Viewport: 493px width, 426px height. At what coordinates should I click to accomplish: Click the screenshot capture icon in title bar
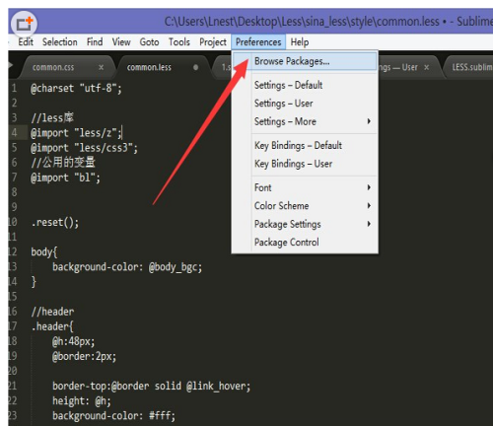(24, 24)
